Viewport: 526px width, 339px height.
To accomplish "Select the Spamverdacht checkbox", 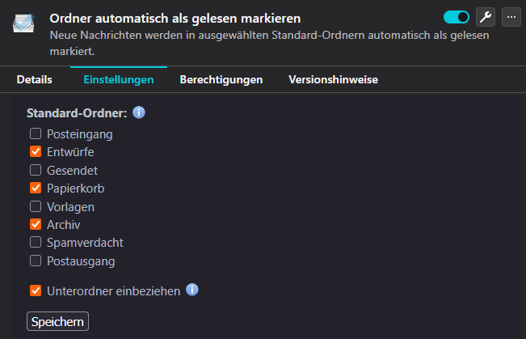I will pos(36,242).
